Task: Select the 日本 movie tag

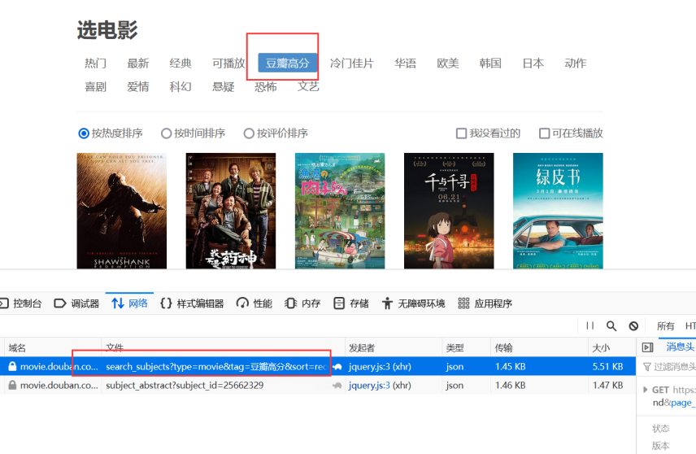Action: pos(533,63)
